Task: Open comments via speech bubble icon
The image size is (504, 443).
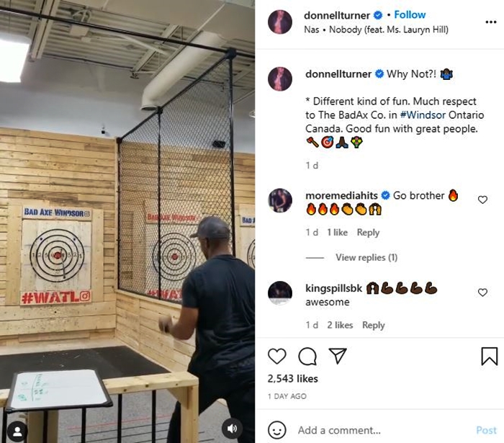Action: click(307, 356)
